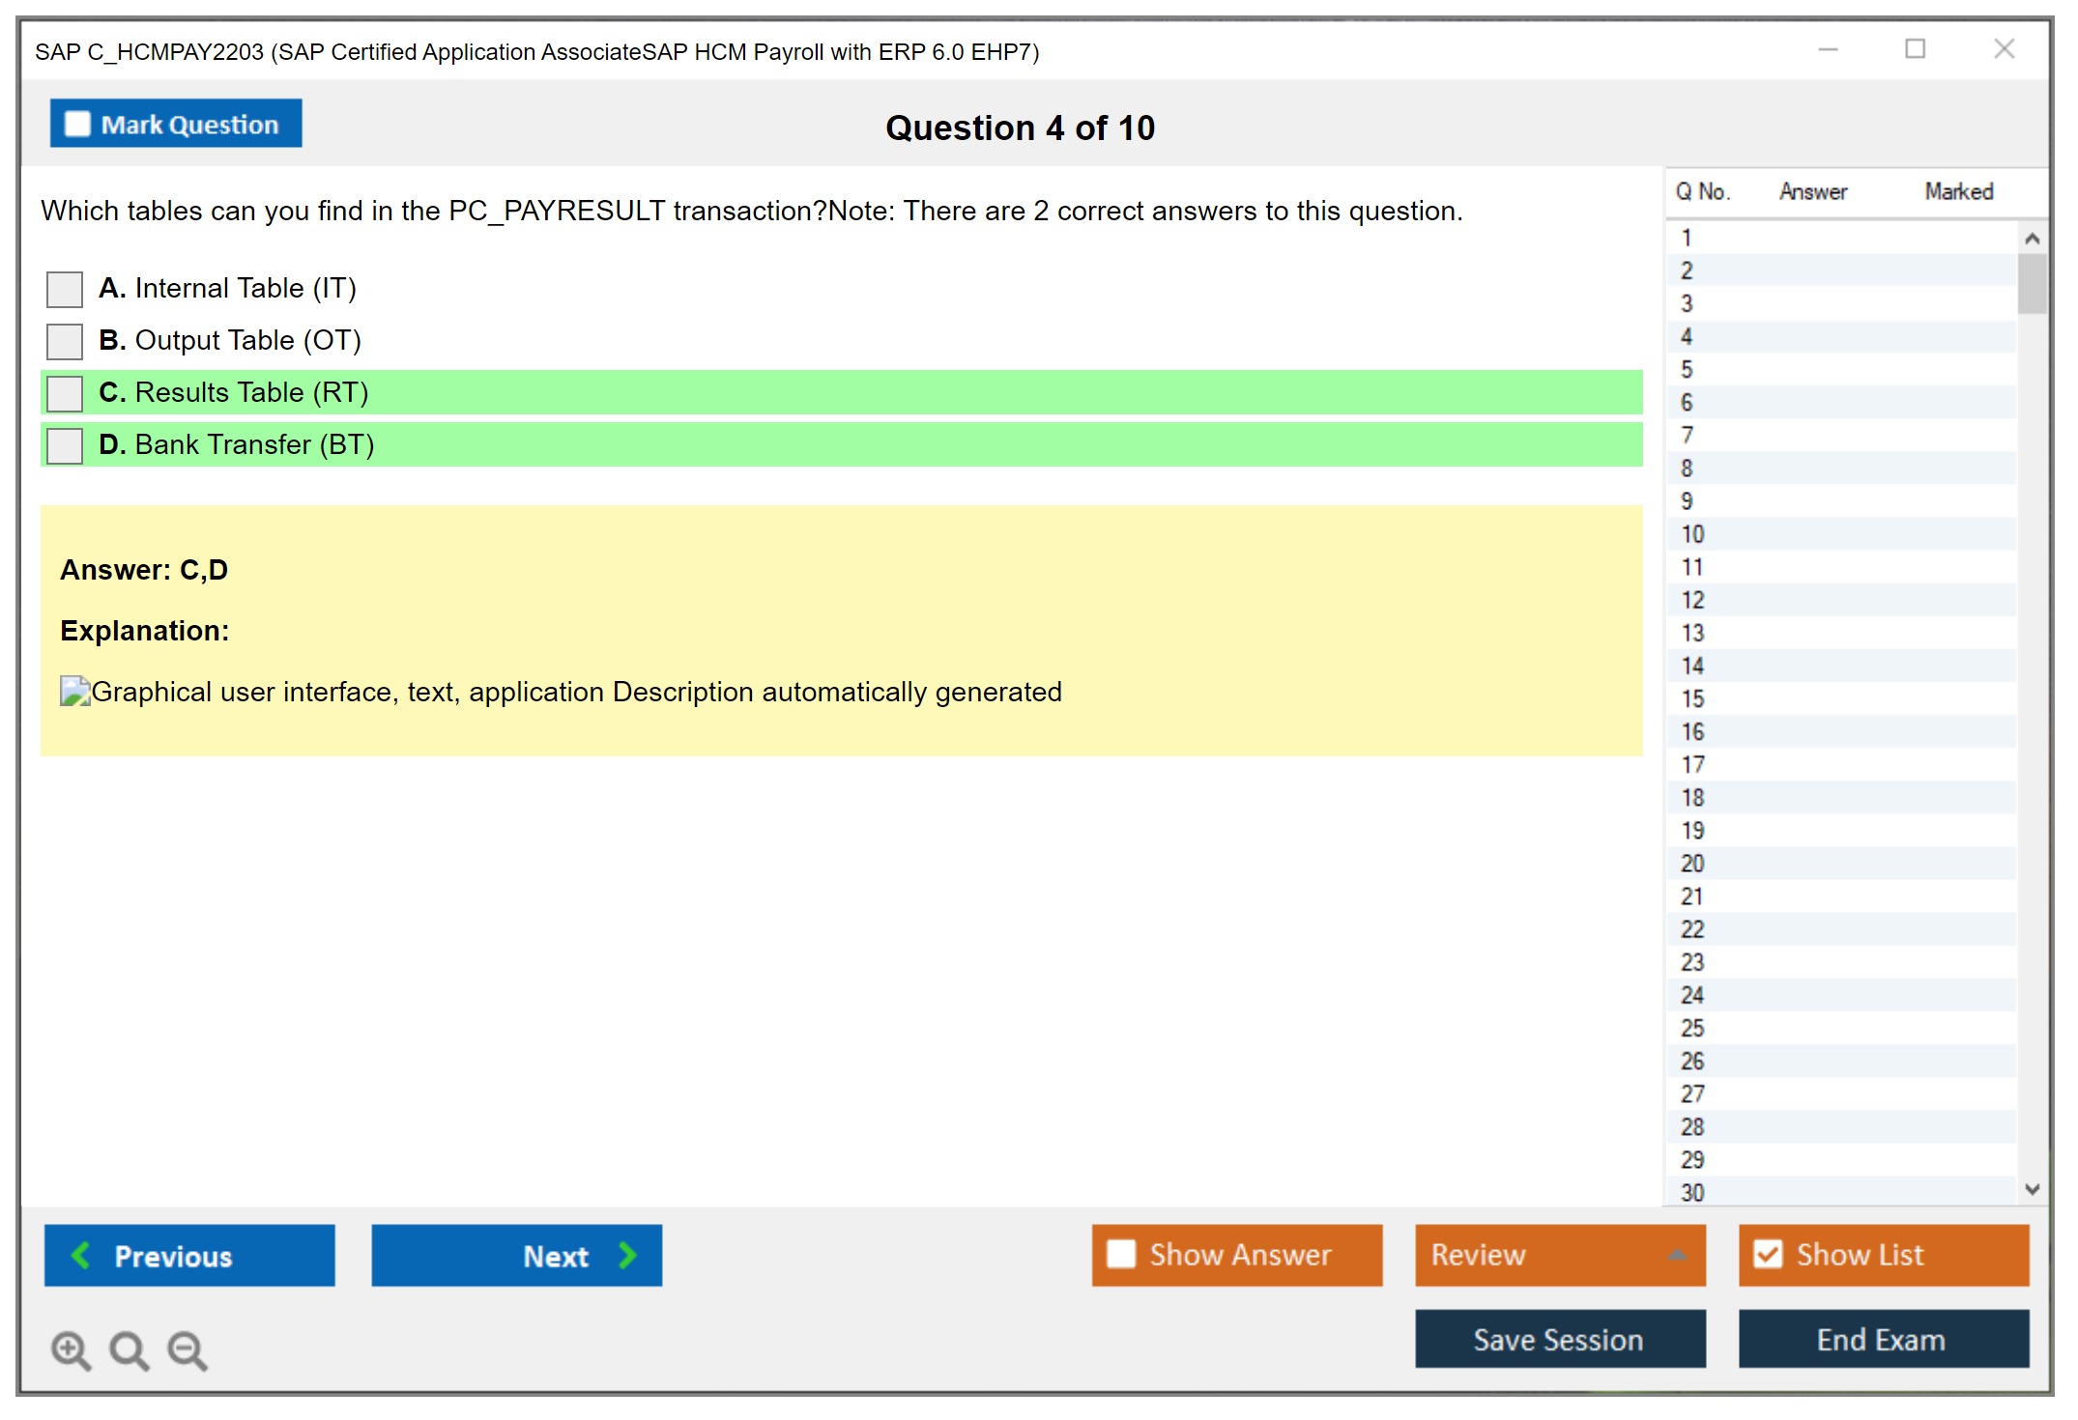This screenshot has height=1420, width=2078.
Task: Select checkbox for Results Table (RT)
Action: coord(65,393)
